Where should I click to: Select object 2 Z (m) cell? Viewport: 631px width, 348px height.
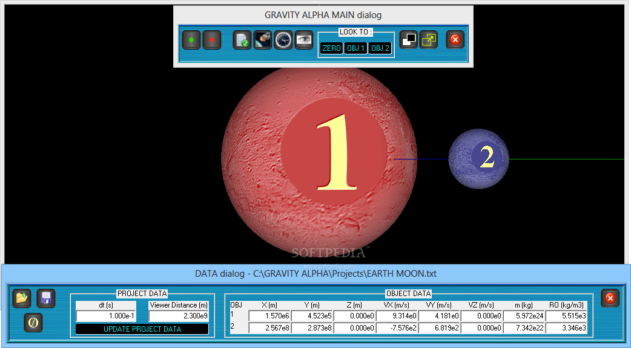tap(354, 328)
